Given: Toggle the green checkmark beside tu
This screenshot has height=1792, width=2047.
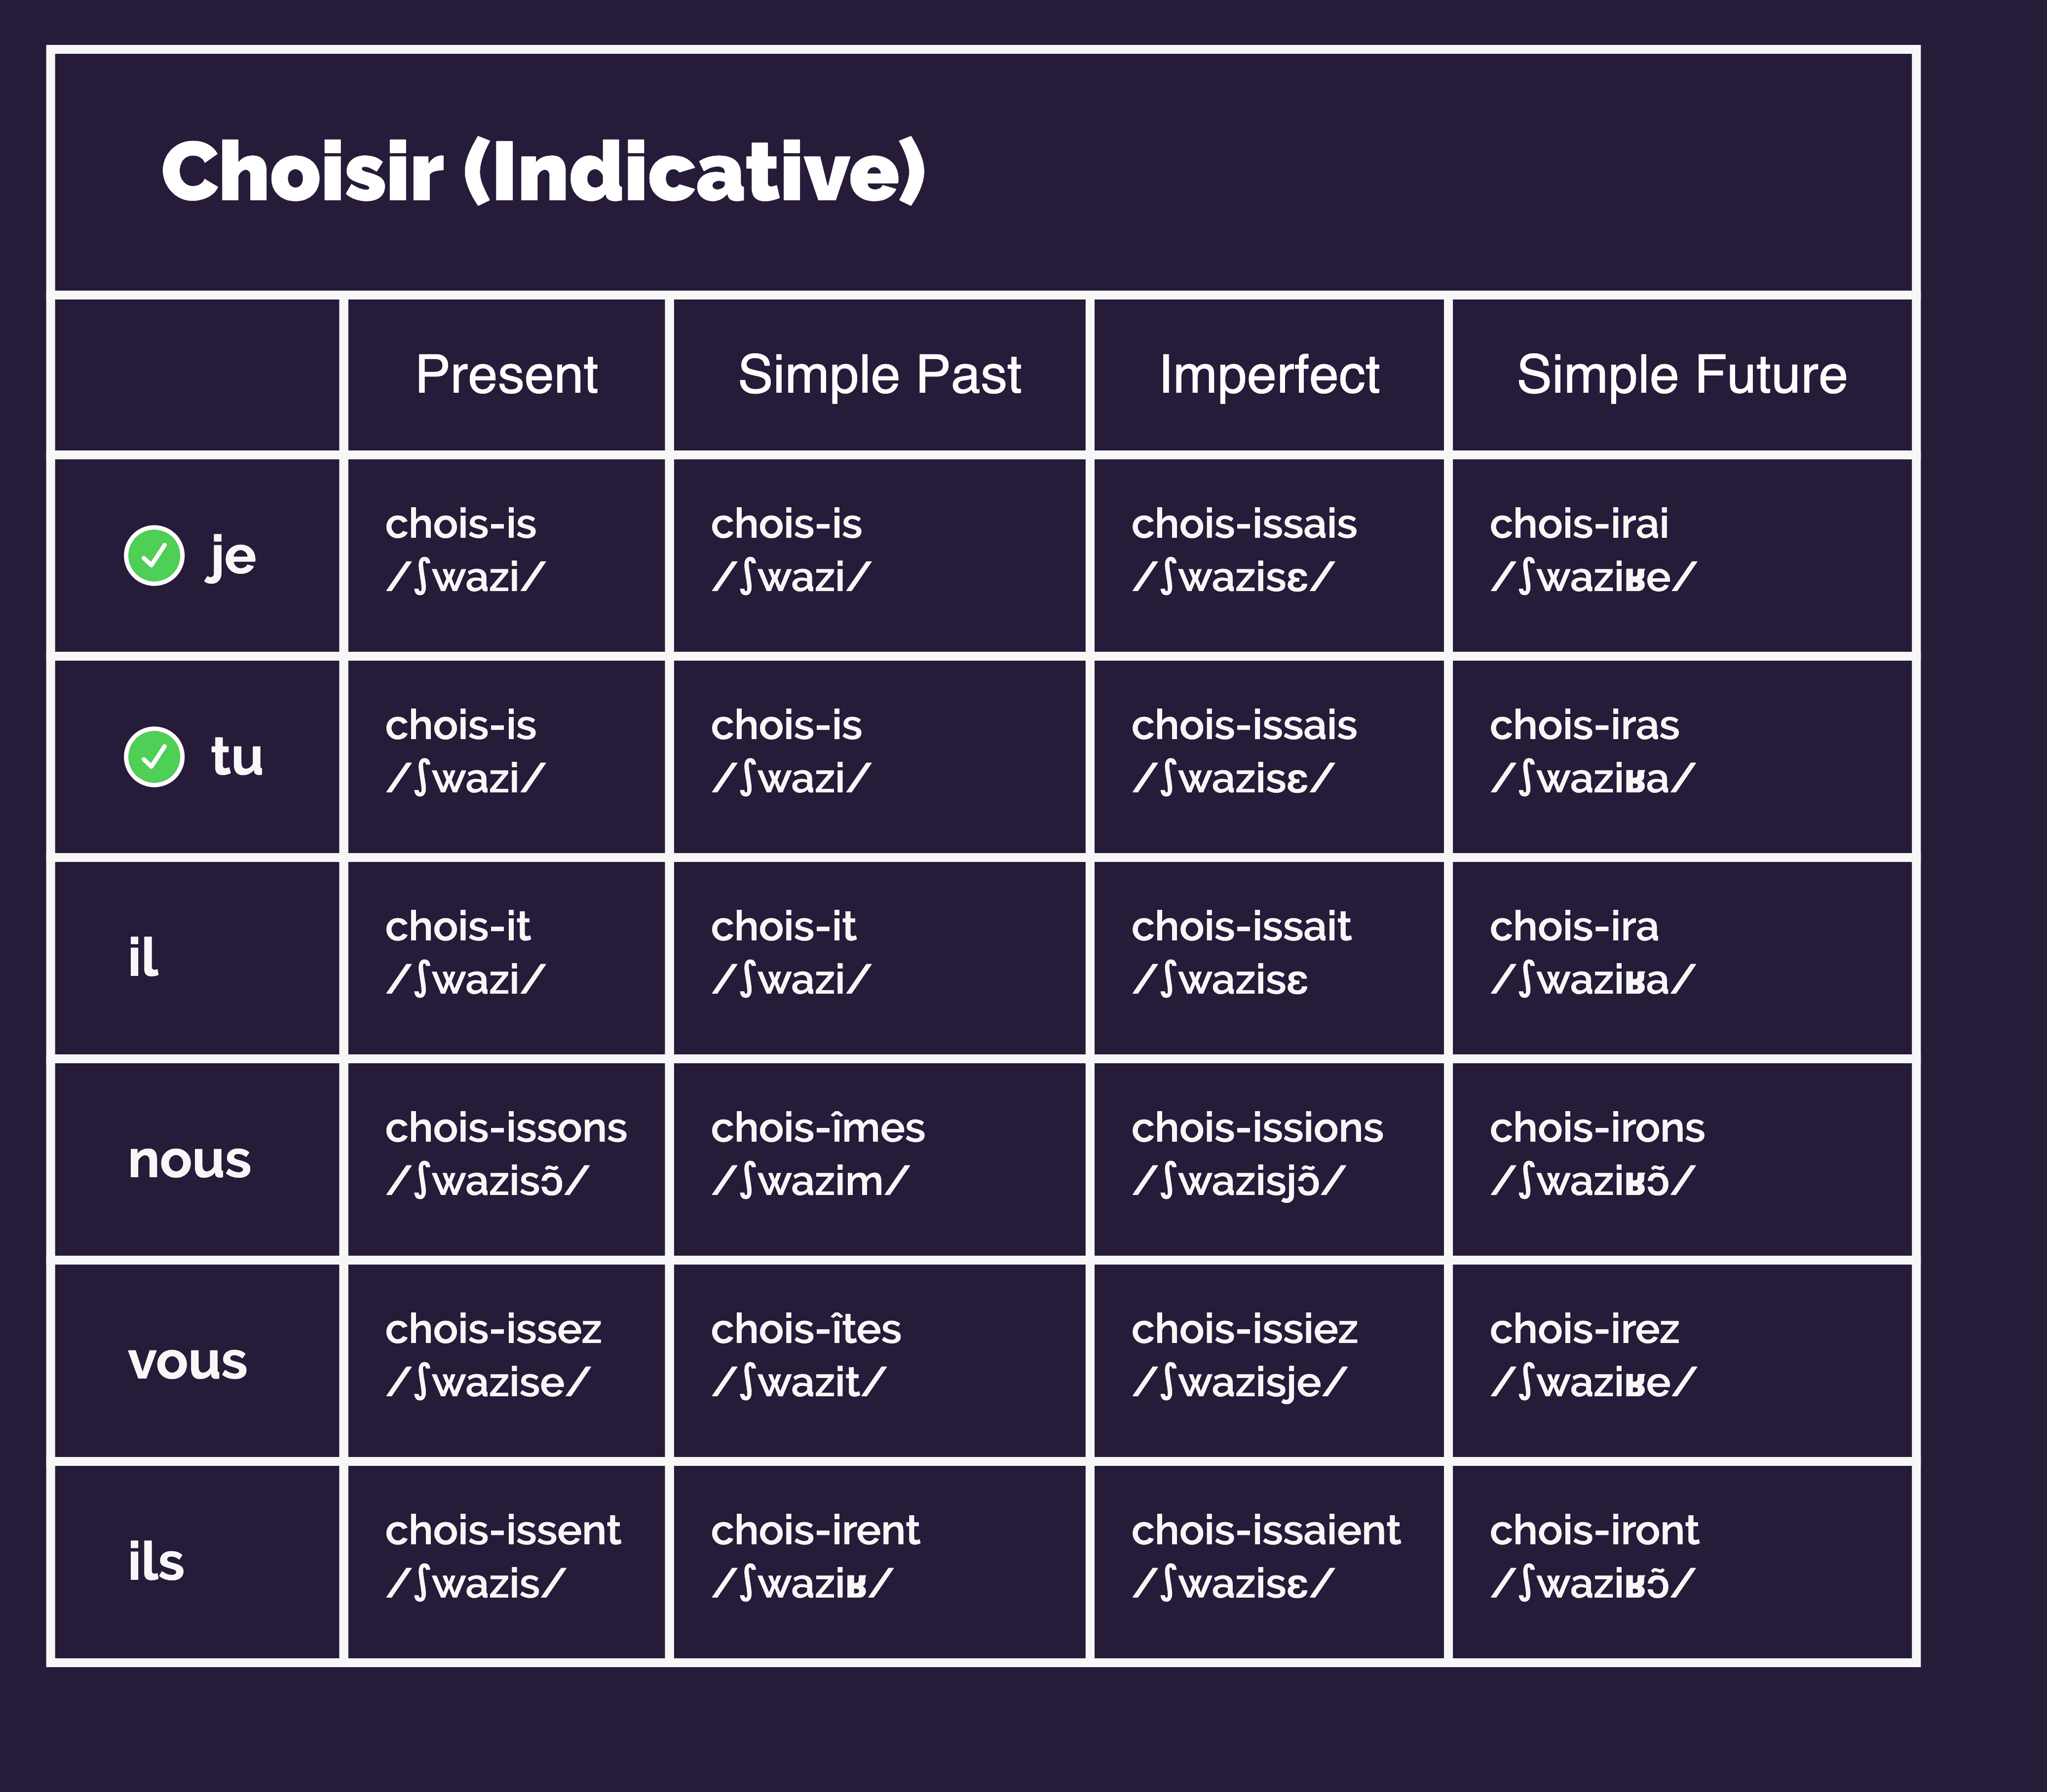Looking at the screenshot, I should click(x=154, y=757).
